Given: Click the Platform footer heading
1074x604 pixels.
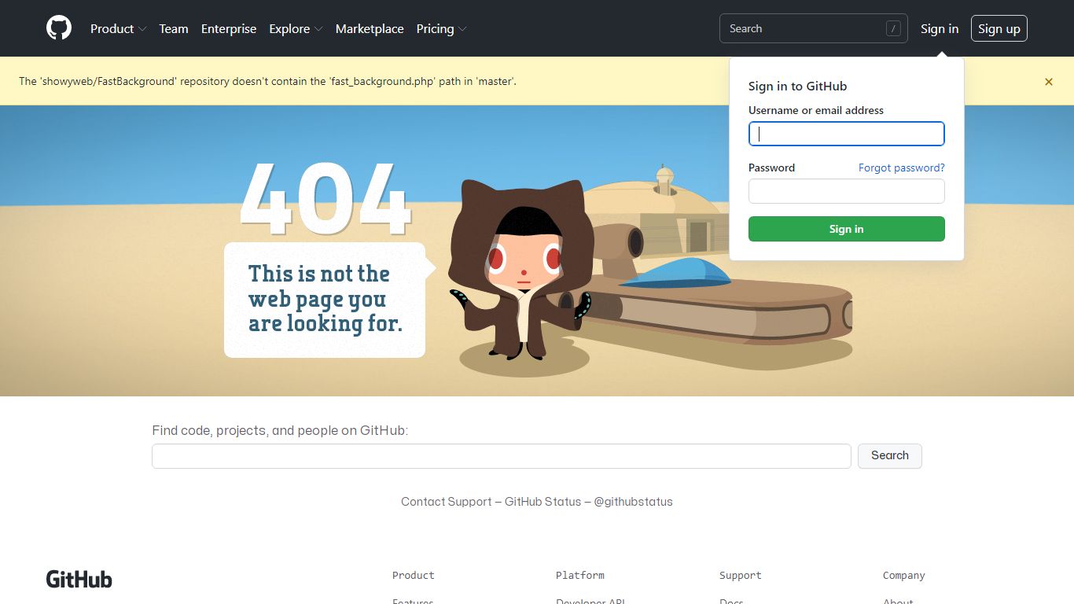Looking at the screenshot, I should pos(580,576).
